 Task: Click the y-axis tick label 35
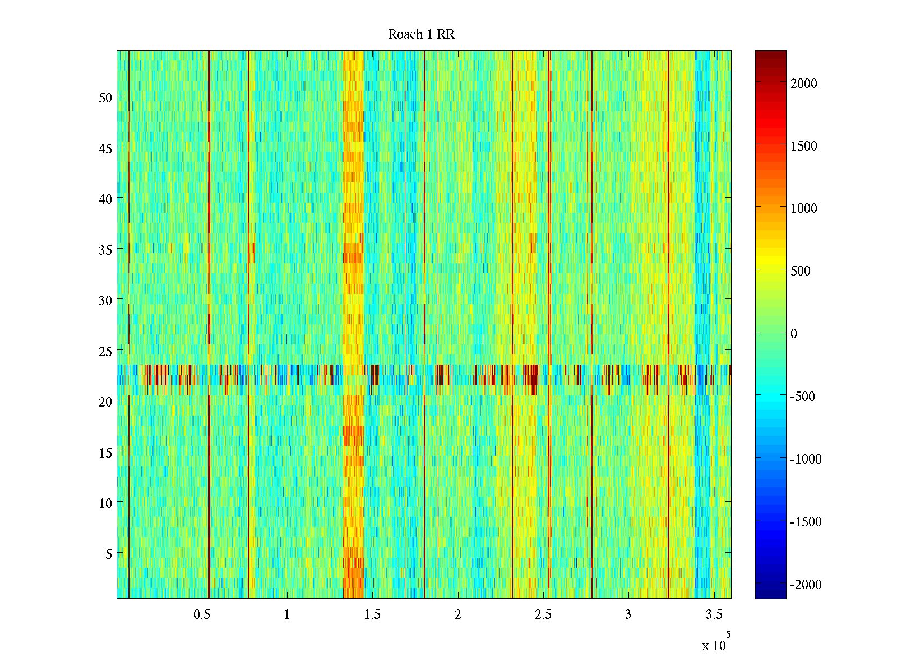coord(105,250)
